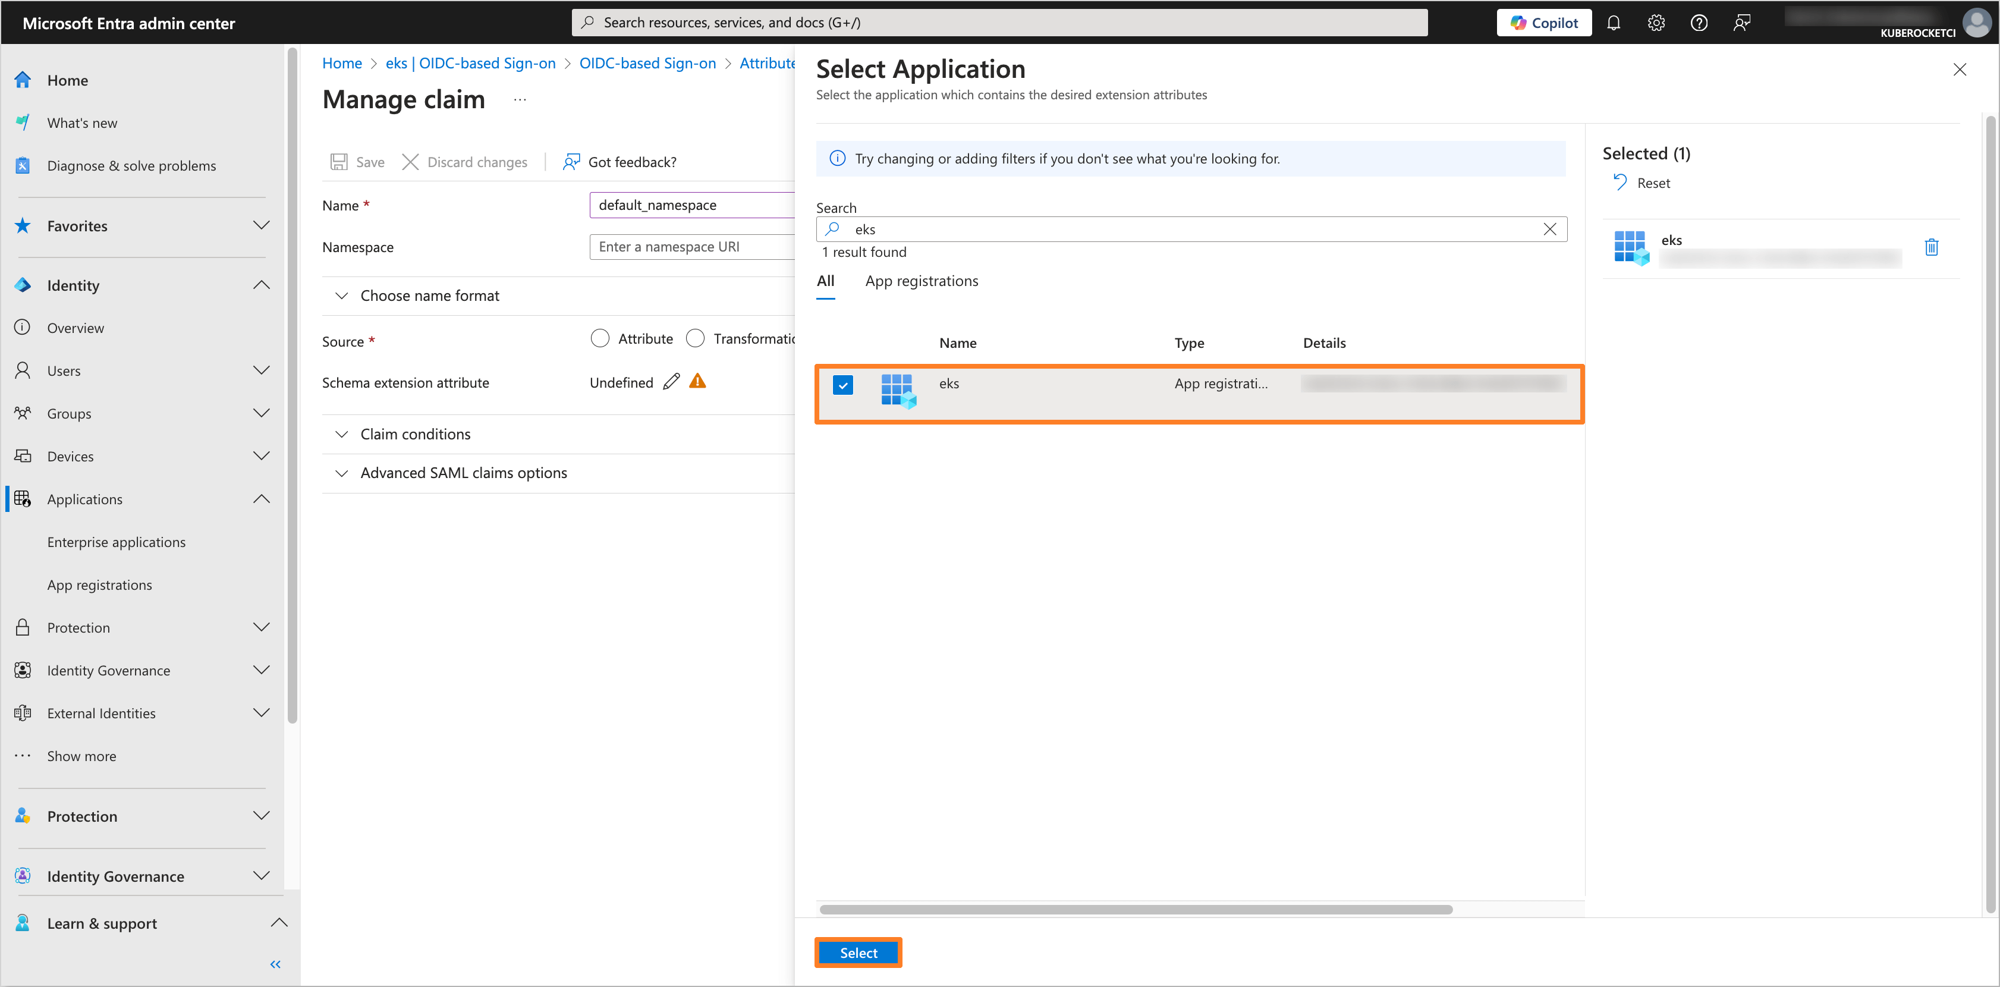
Task: Open notifications bell icon
Action: (1614, 22)
